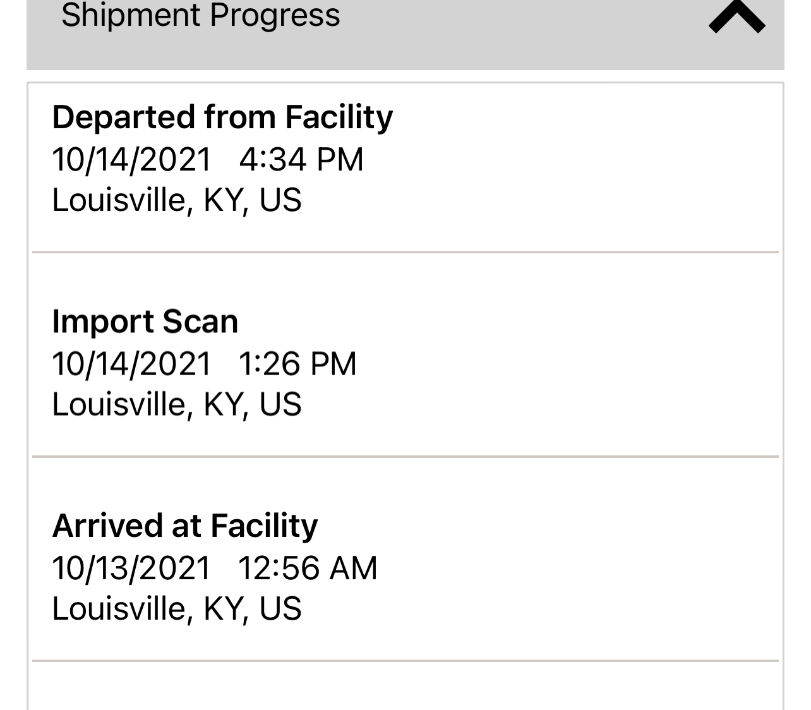Click the divider below Departed from Facility entry
Image resolution: width=811 pixels, height=710 pixels.
405,252
